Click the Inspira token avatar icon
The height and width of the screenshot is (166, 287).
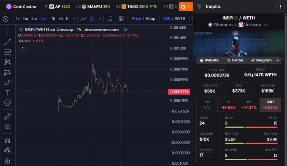click(200, 7)
